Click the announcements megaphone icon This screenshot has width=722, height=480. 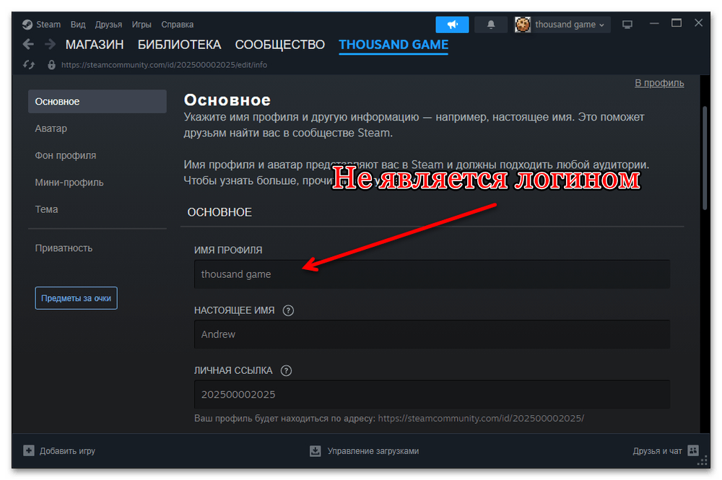pyautogui.click(x=453, y=25)
